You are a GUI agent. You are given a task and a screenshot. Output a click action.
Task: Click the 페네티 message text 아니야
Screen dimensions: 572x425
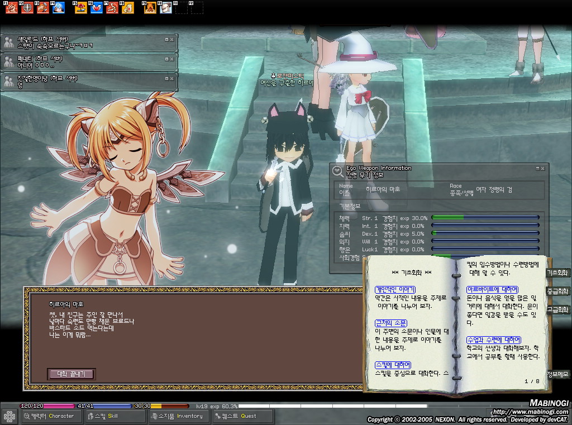(36, 66)
